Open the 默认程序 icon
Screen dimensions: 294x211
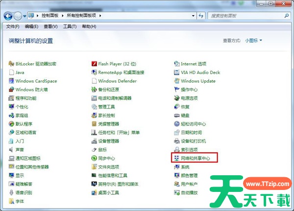(11, 124)
